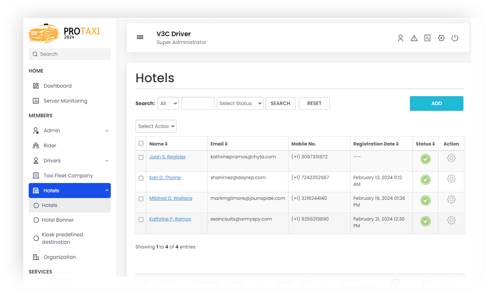Click the mobile number (+1) 3216244140
The image size is (489, 297).
click(309, 198)
